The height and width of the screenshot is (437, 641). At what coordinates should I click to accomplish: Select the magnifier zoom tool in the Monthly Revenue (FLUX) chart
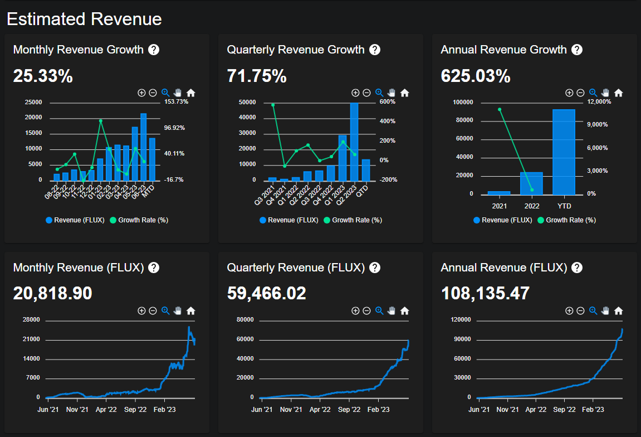point(165,311)
